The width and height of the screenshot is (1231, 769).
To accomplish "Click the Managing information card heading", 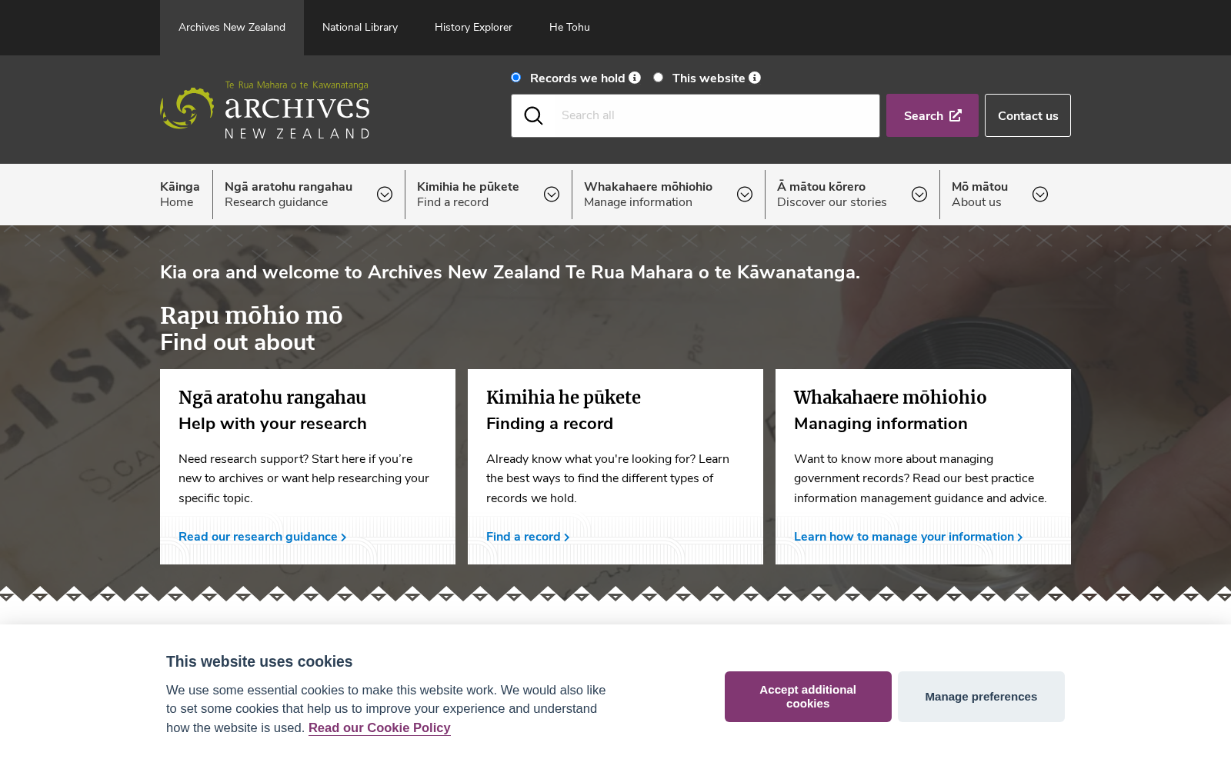I will [880, 424].
